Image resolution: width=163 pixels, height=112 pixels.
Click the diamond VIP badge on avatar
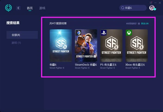155,9
